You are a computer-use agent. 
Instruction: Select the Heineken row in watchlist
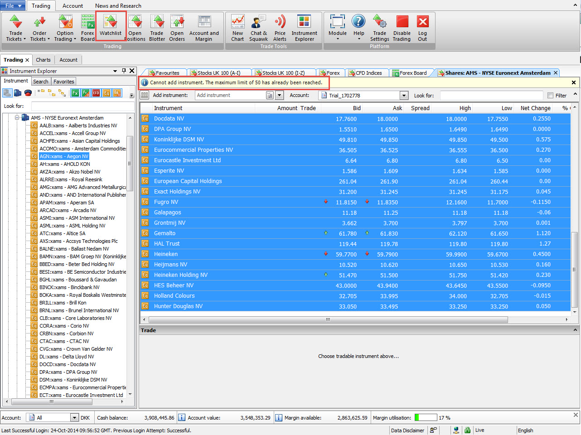(x=355, y=254)
